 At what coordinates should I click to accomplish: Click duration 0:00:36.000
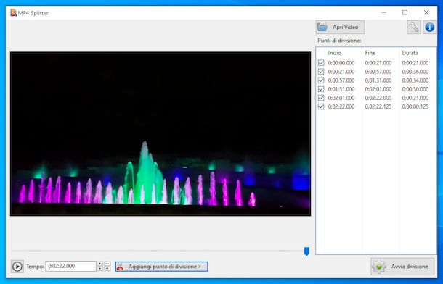(x=415, y=72)
